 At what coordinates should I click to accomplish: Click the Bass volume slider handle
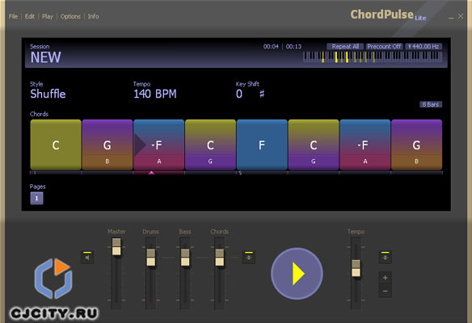185,258
